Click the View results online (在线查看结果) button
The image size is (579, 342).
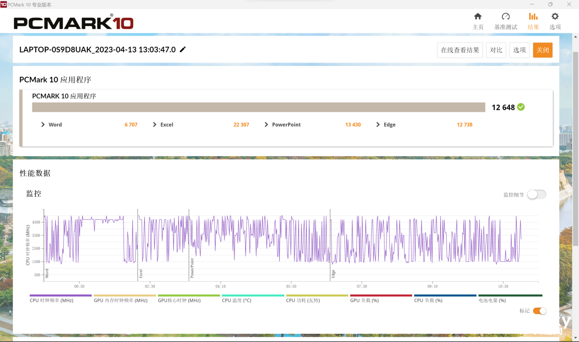pyautogui.click(x=460, y=50)
